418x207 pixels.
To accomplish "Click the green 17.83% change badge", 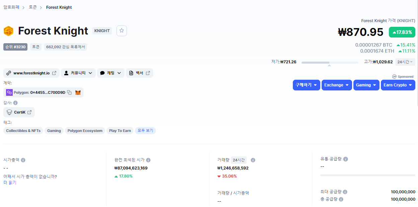I will tap(402, 32).
